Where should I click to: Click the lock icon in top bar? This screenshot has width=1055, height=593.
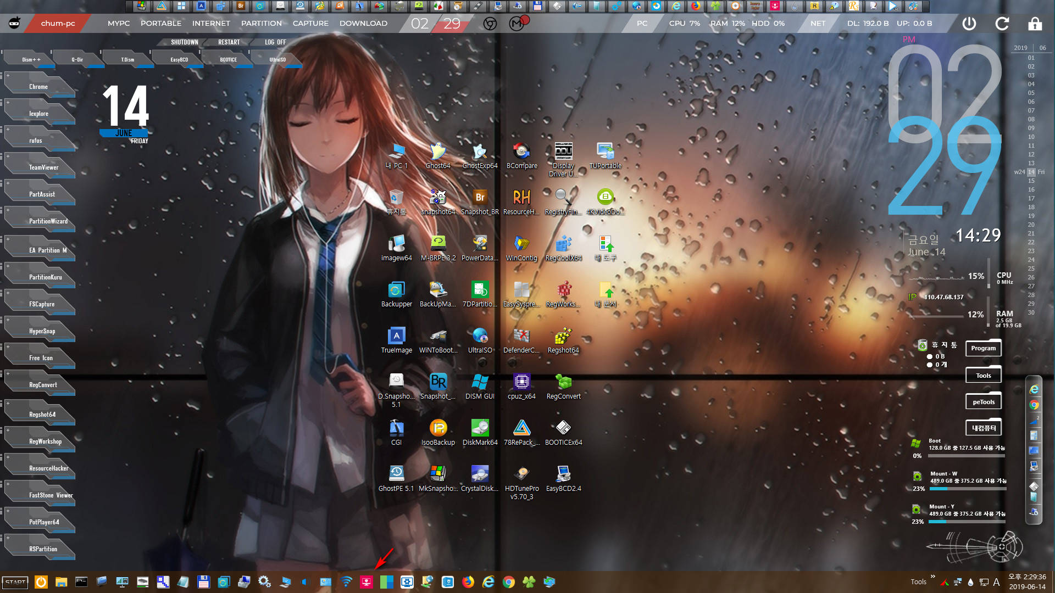1035,24
